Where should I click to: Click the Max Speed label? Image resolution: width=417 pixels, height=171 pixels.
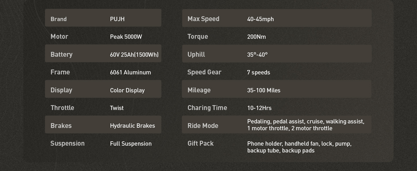point(203,19)
